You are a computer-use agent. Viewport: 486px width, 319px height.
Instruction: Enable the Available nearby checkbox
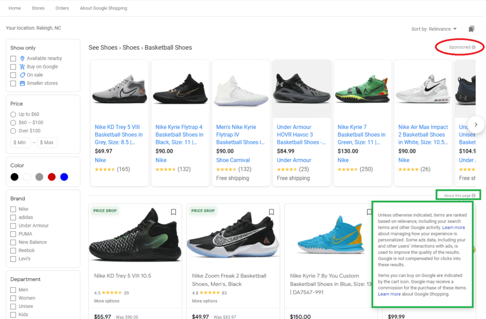pos(13,58)
